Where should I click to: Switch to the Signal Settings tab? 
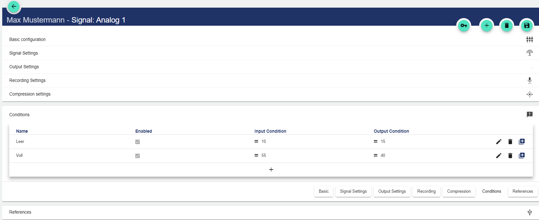353,191
